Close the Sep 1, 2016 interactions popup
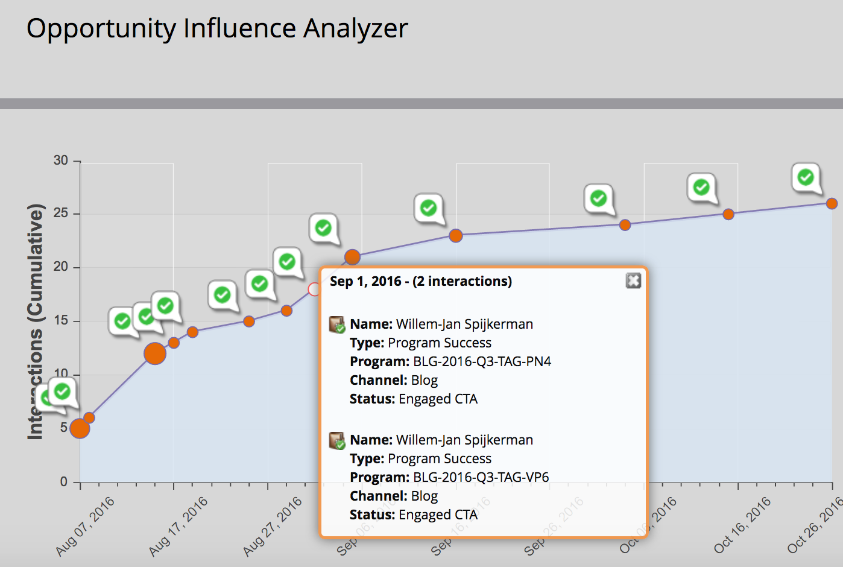Image resolution: width=843 pixels, height=567 pixels. (x=633, y=280)
